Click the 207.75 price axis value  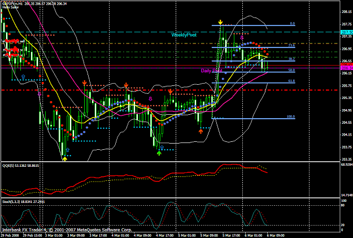click(347, 24)
